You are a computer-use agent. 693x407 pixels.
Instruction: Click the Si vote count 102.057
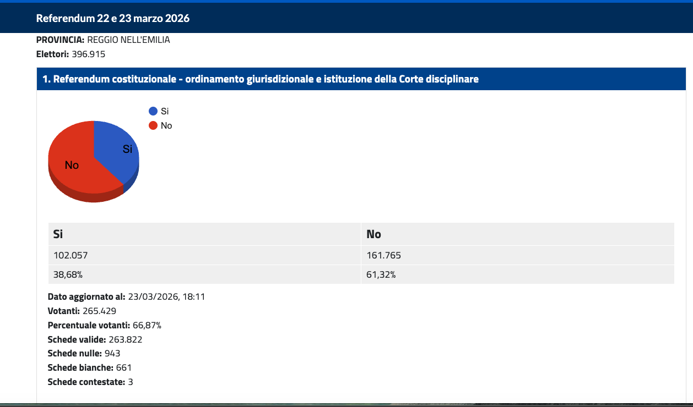click(x=71, y=255)
